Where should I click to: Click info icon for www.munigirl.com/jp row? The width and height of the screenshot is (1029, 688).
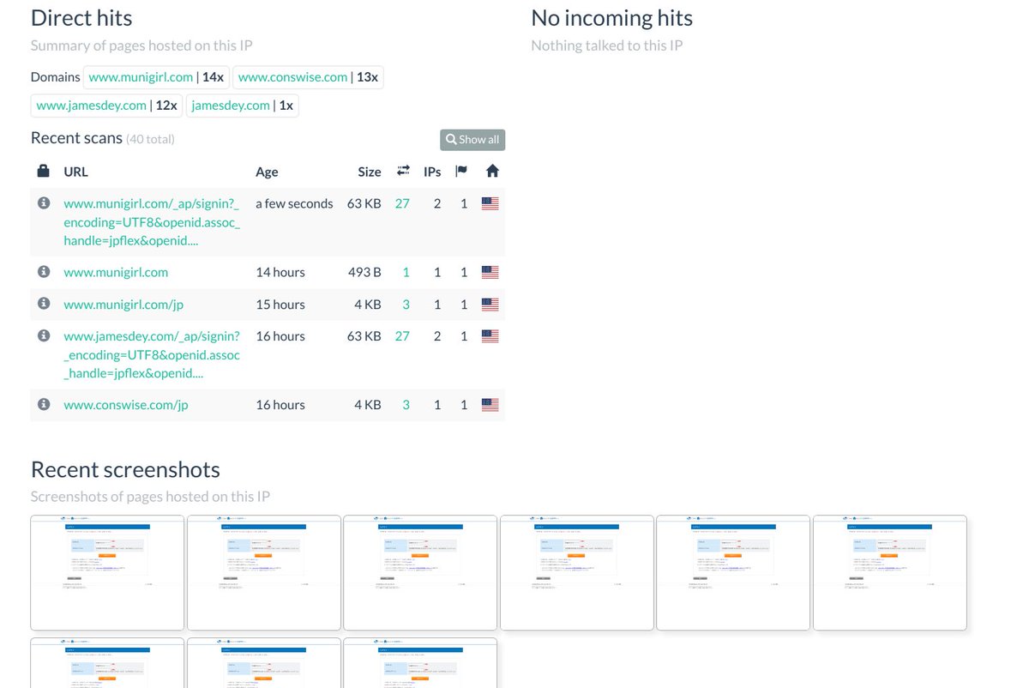[x=44, y=304]
